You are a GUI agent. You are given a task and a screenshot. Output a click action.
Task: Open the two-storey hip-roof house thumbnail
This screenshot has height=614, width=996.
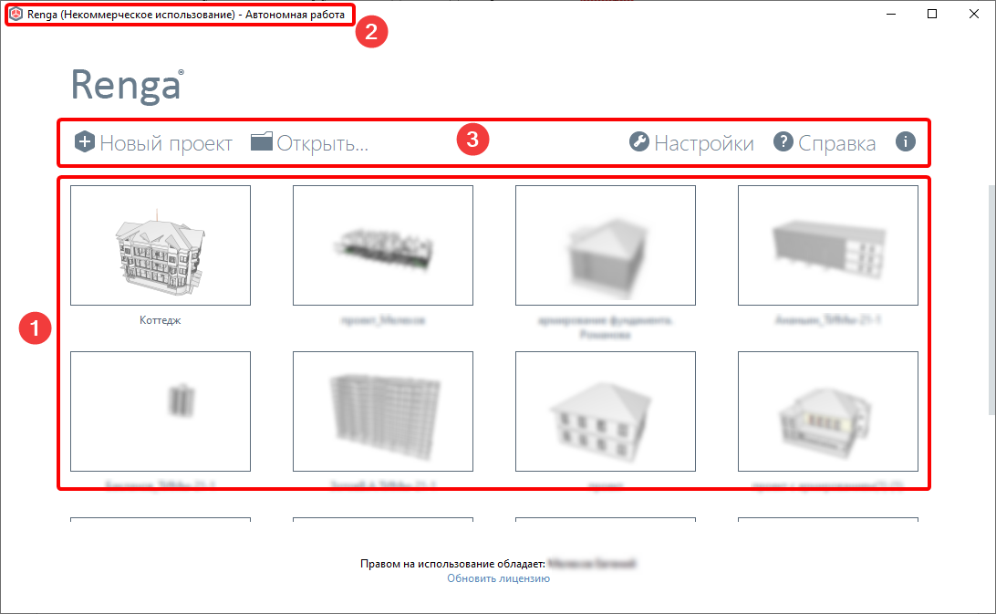click(606, 411)
